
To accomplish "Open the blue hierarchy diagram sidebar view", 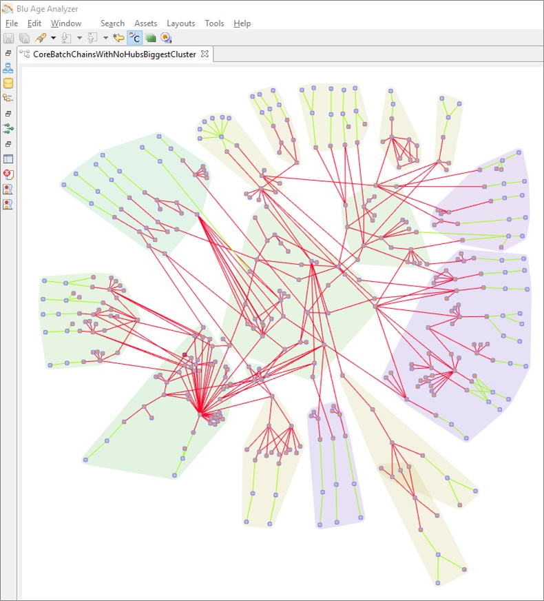I will [8, 68].
